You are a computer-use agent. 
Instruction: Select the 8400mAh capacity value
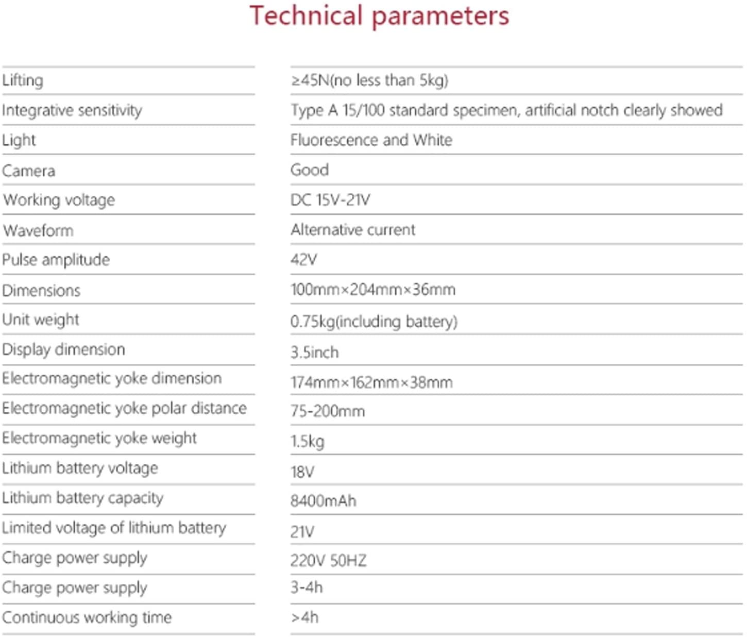coord(324,500)
